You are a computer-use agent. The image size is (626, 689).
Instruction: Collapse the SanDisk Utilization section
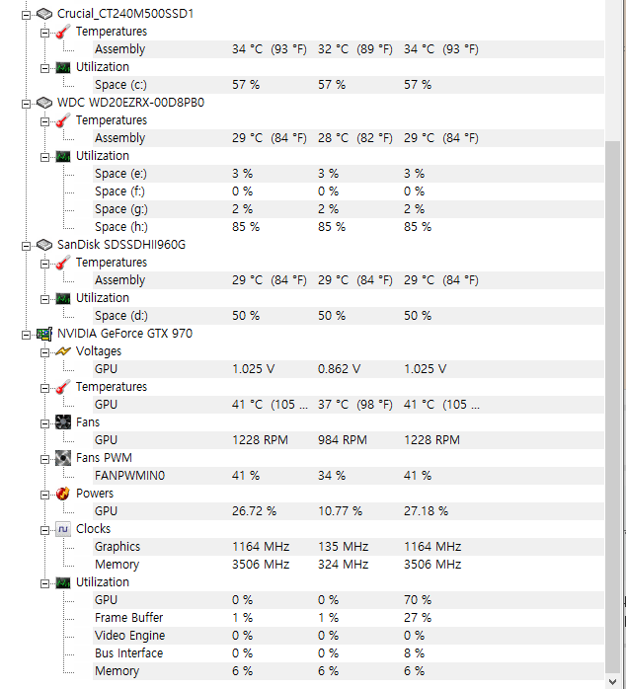[44, 298]
